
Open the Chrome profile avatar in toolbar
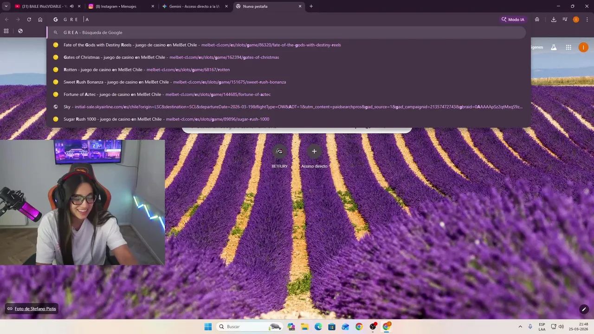coord(576,19)
